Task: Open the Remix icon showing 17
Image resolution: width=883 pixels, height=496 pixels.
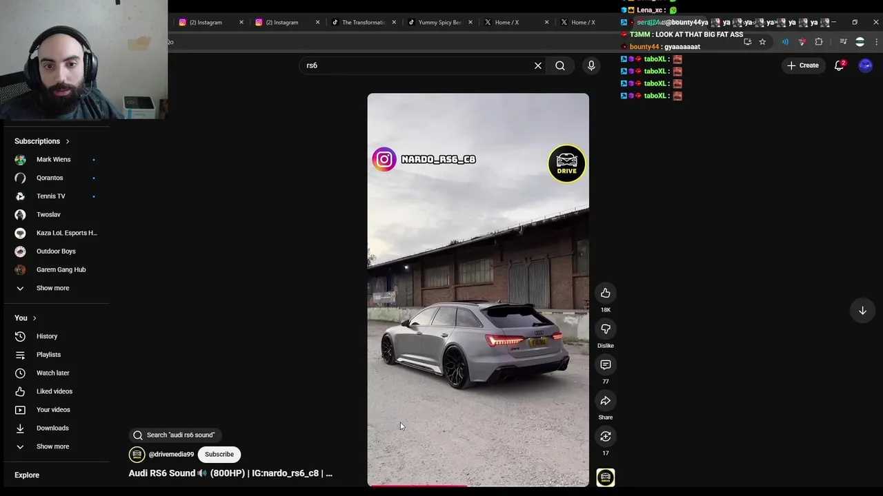Action: click(605, 437)
